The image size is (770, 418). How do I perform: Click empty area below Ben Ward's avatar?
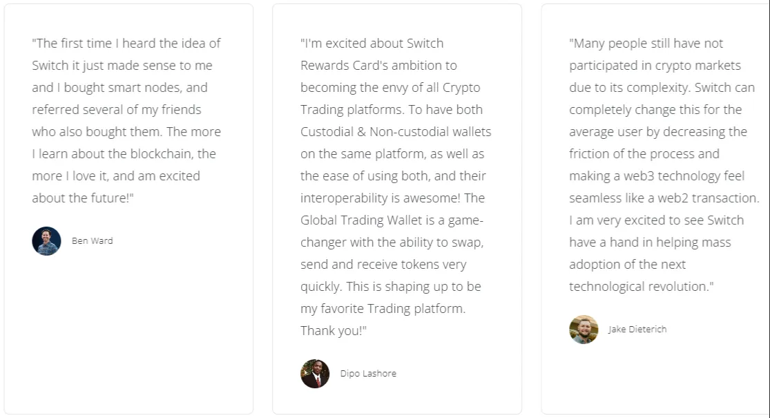pyautogui.click(x=128, y=334)
